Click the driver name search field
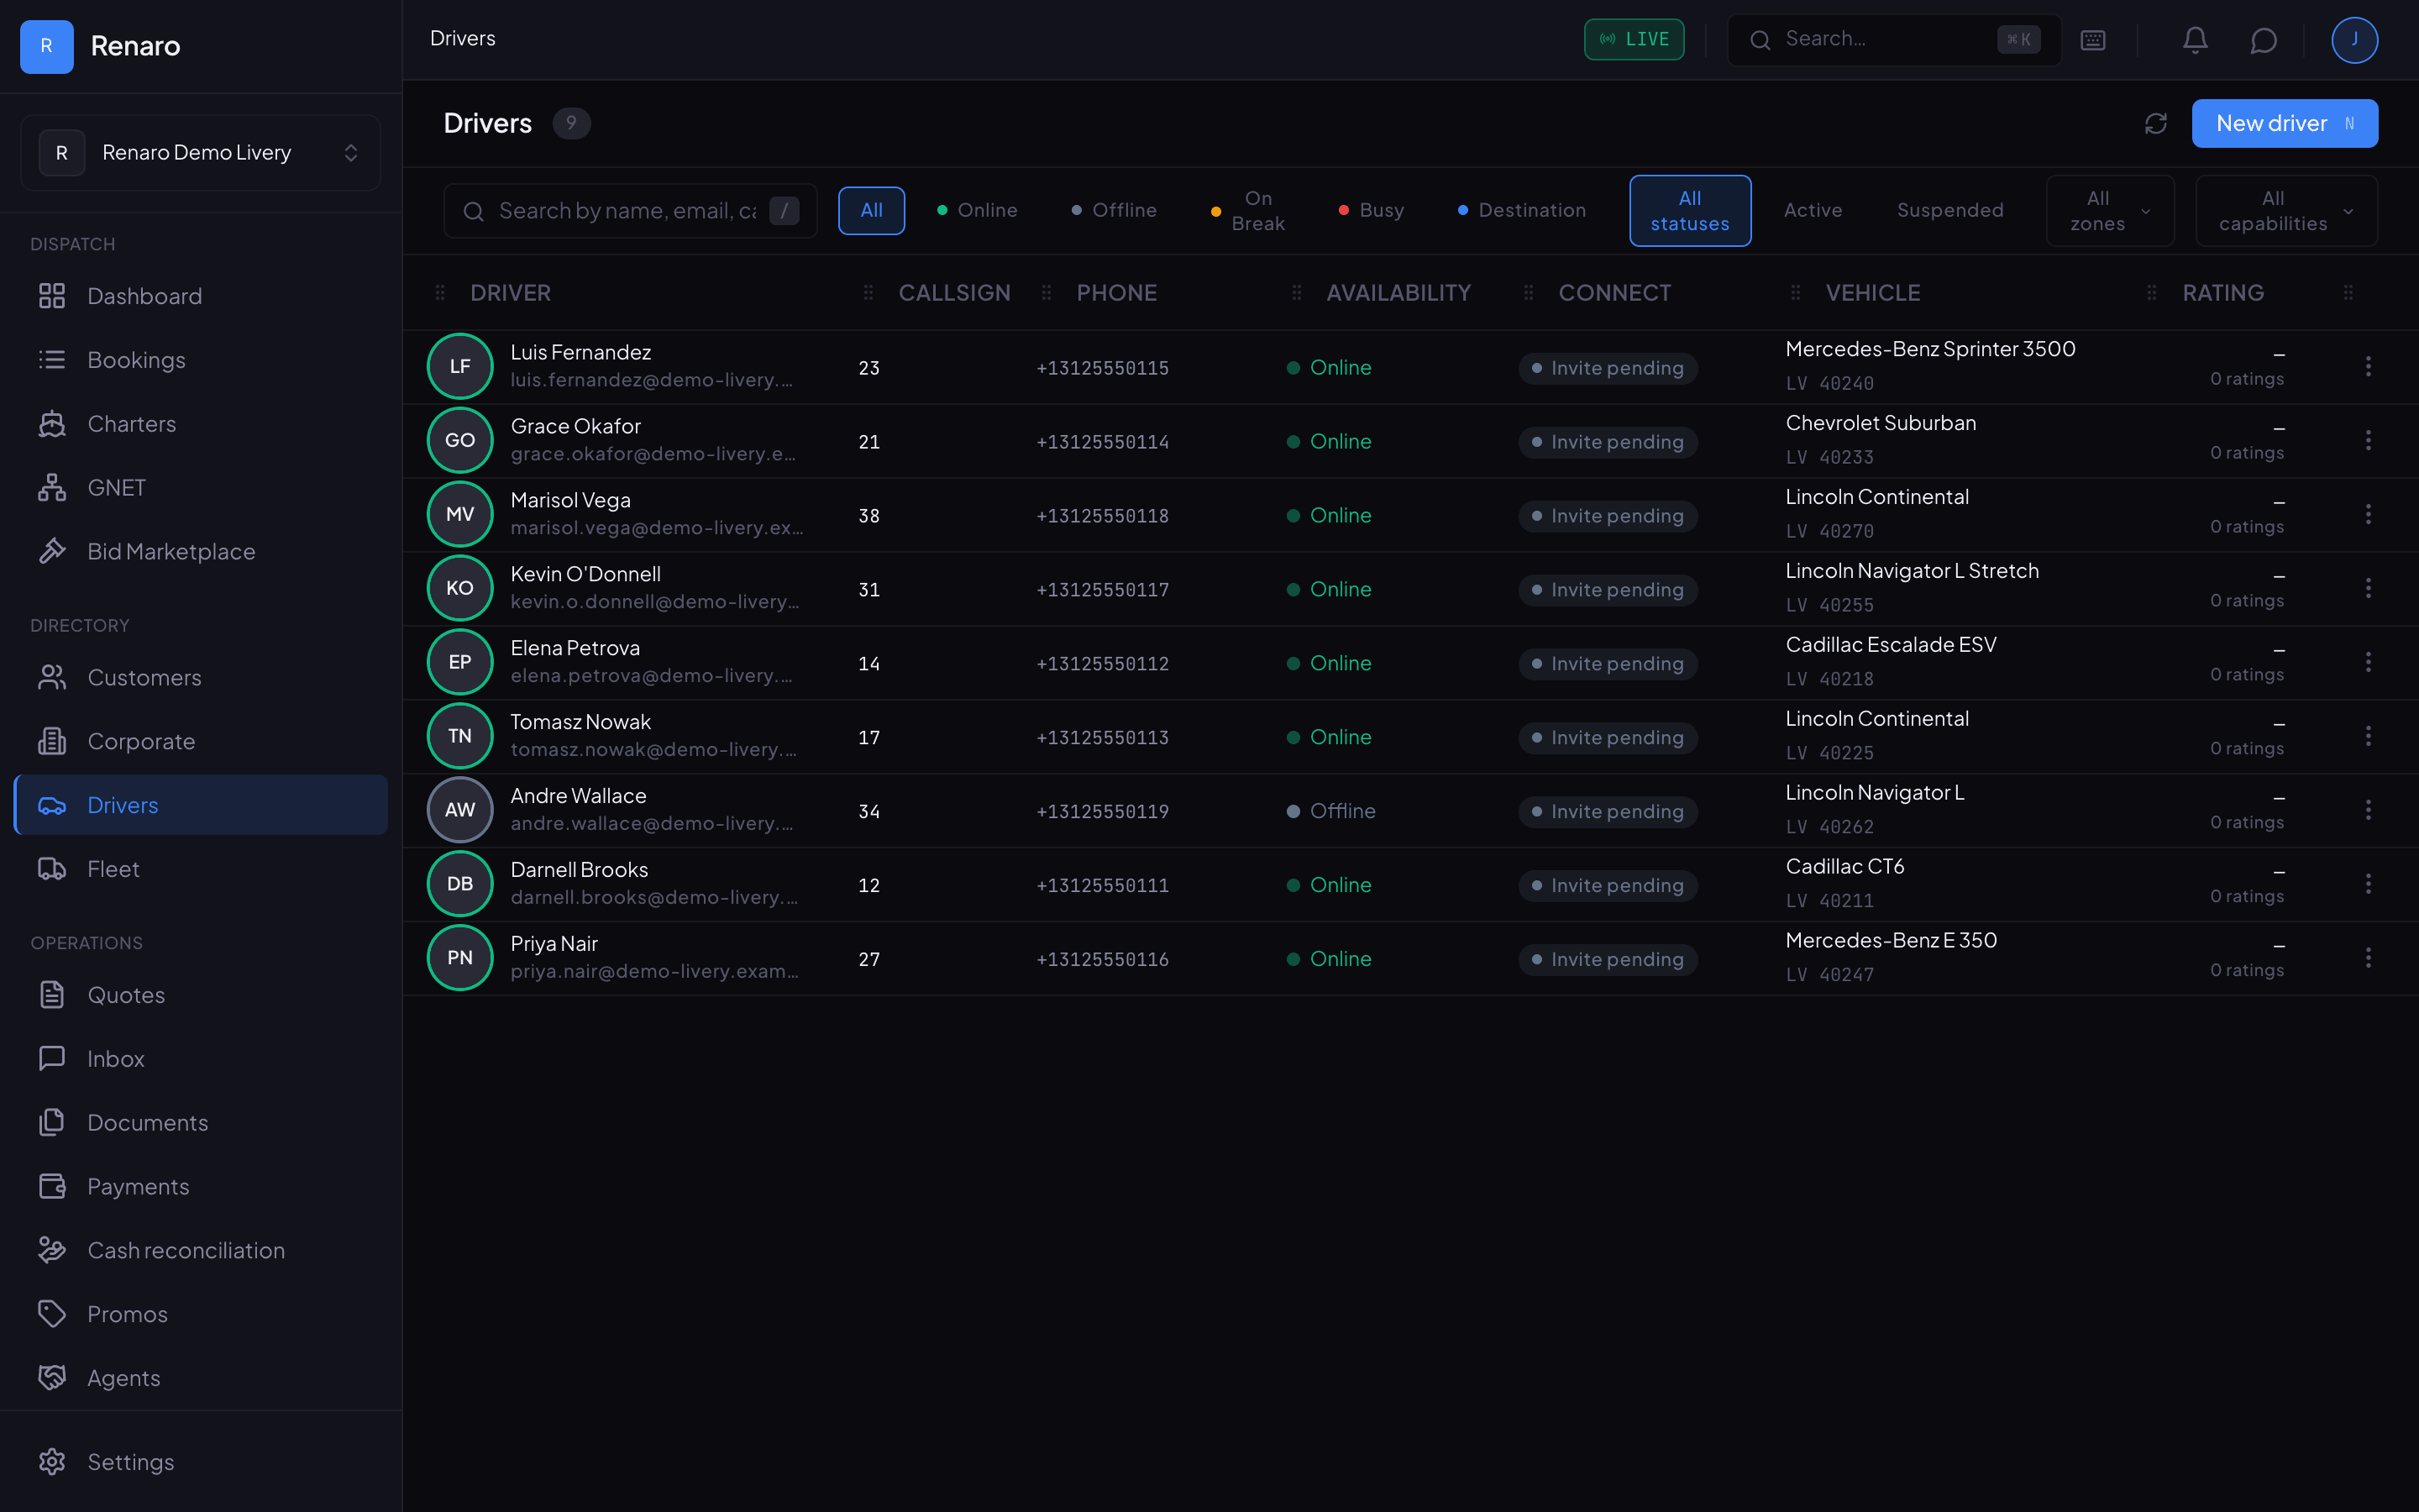 pos(630,211)
